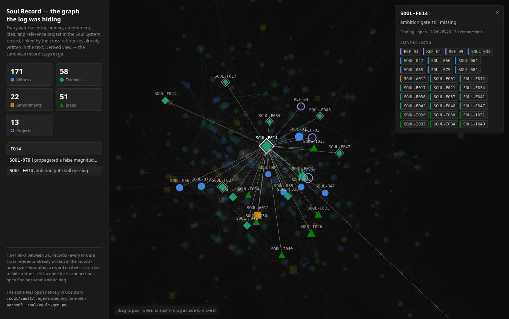Open the SOUL-084 connection chip
The height and width of the screenshot is (319, 509).
(x=468, y=70)
